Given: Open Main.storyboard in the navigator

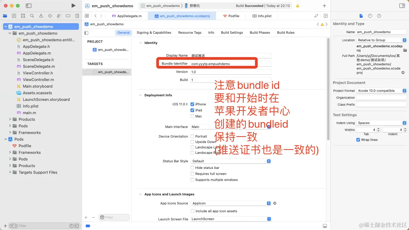Looking at the screenshot, I should click(x=38, y=86).
